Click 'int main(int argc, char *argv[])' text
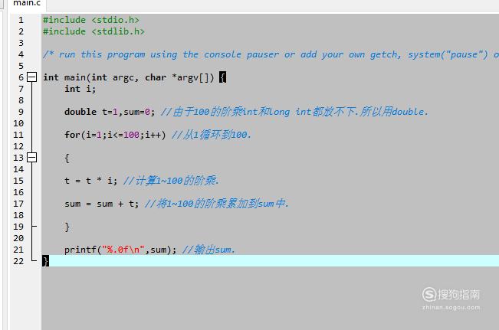 (128, 77)
